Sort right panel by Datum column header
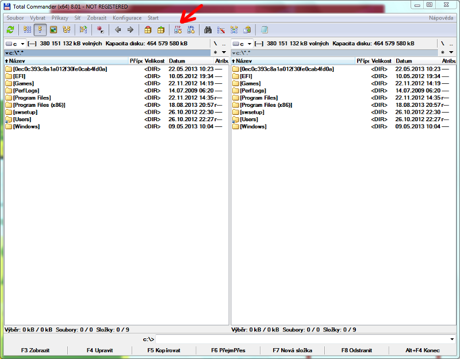 point(417,61)
